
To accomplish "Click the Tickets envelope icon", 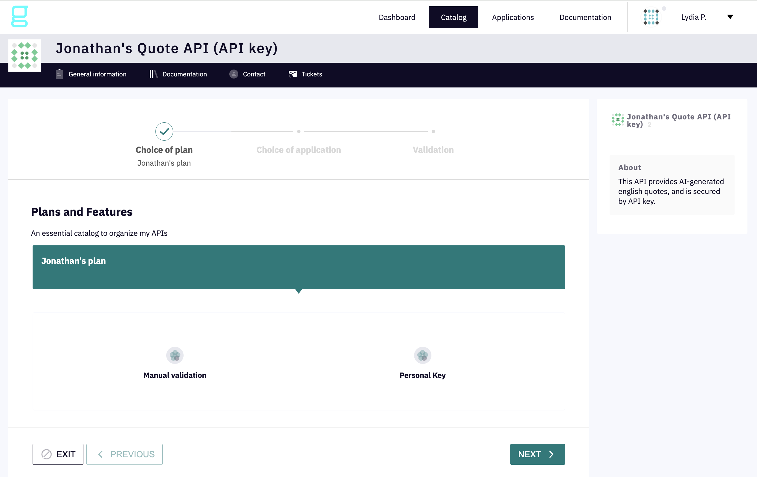I will click(x=293, y=74).
